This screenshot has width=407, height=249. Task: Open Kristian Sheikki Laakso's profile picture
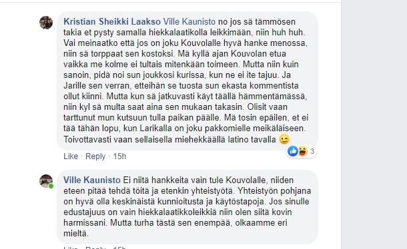(x=46, y=23)
